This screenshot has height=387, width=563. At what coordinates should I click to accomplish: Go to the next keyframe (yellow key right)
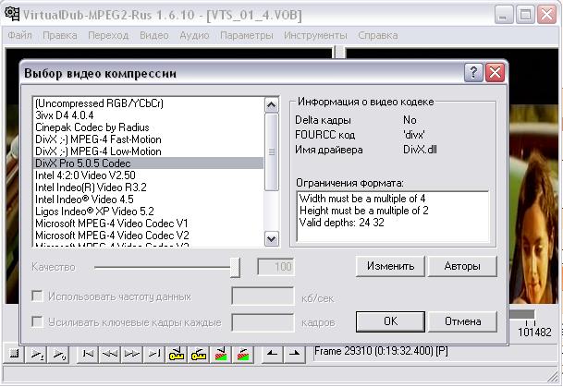point(198,355)
